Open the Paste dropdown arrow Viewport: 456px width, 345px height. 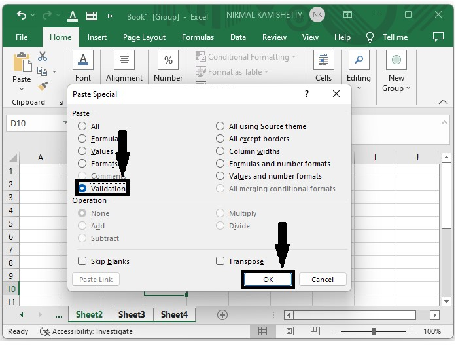[22, 89]
